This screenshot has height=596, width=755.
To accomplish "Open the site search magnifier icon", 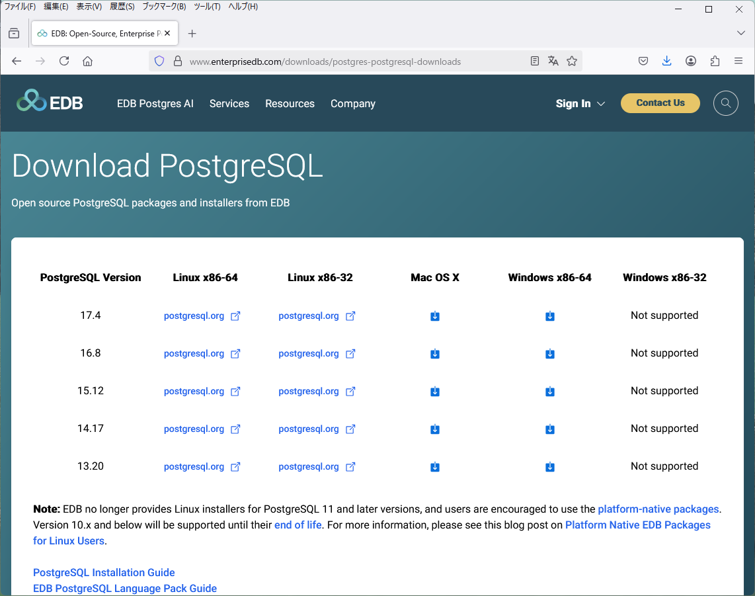I will [725, 103].
